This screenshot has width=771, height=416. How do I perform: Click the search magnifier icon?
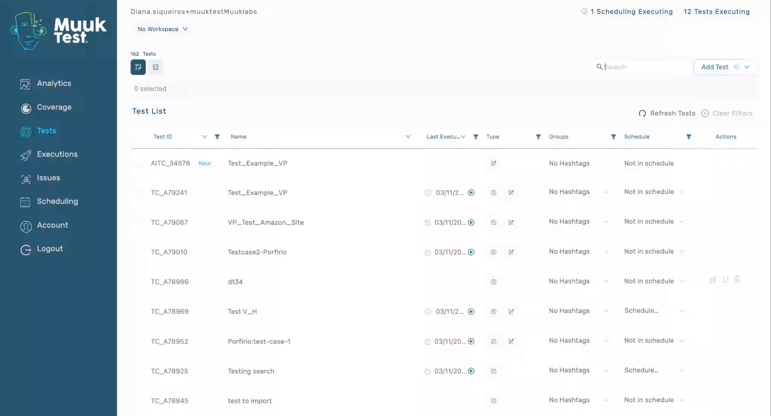(x=599, y=67)
